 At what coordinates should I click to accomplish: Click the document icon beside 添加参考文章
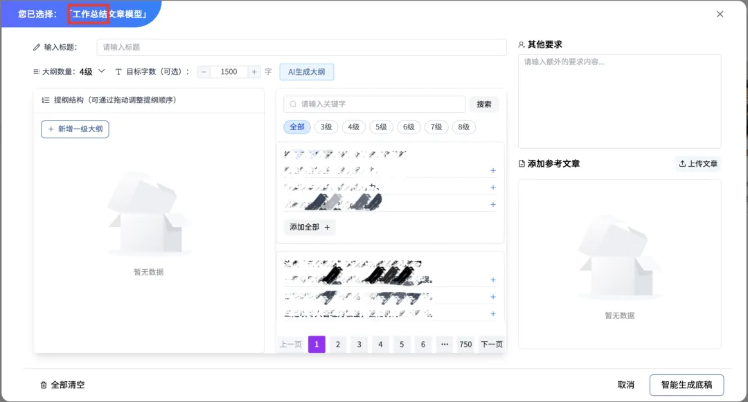click(x=522, y=164)
